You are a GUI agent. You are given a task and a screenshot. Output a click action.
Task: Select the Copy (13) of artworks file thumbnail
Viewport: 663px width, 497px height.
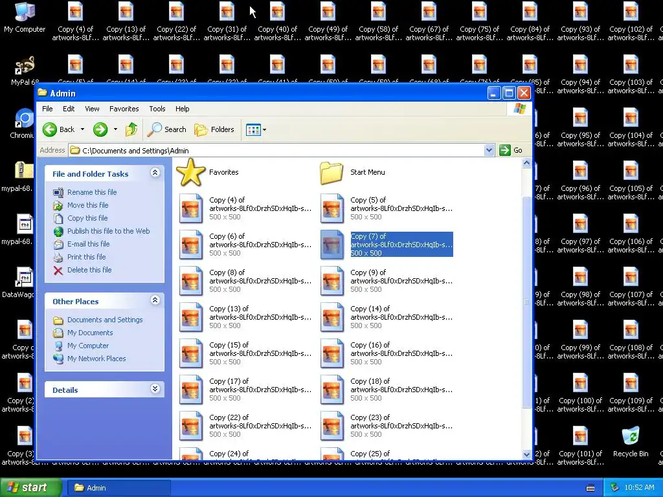191,317
